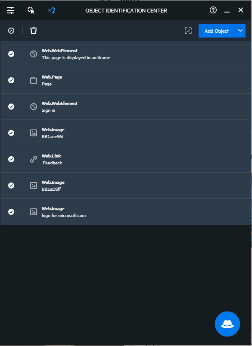Uncheck the 'Sign in' WebElement checkbox

coord(11,107)
